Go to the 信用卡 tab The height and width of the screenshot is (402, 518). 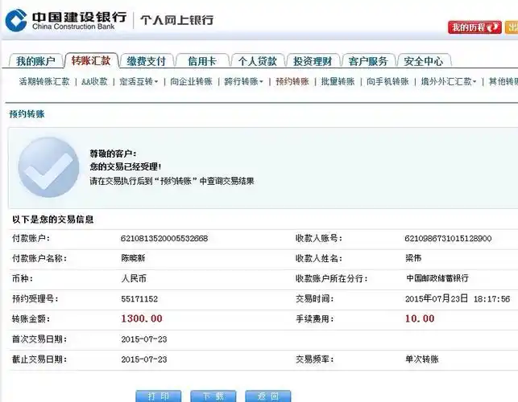point(202,61)
